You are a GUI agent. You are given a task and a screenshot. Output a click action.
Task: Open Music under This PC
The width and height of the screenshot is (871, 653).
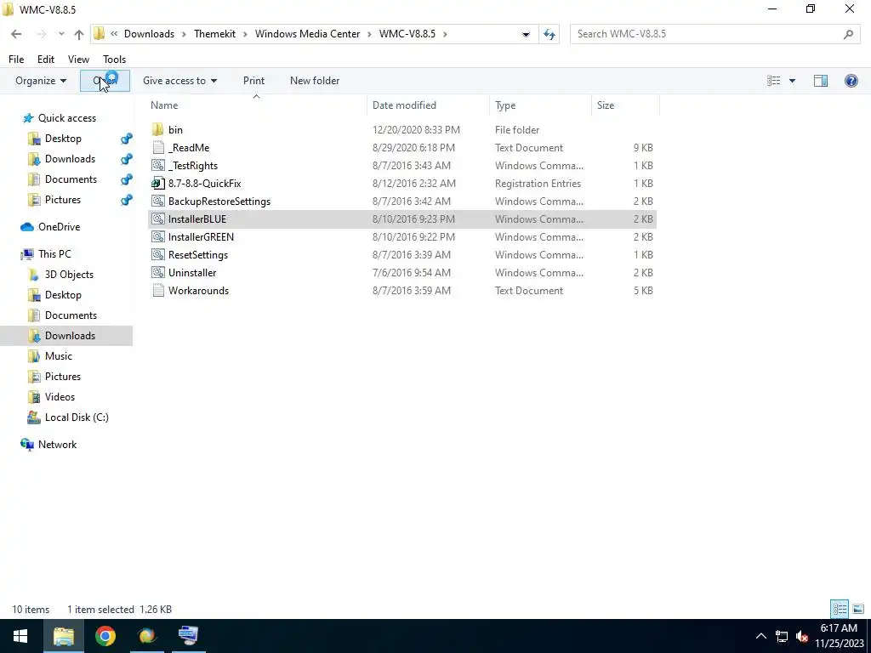[x=59, y=356]
